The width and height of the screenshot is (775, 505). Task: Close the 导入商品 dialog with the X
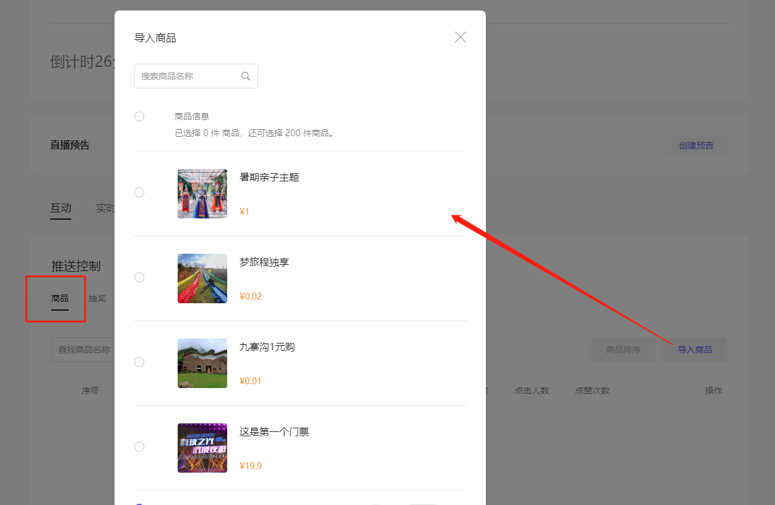tap(460, 37)
